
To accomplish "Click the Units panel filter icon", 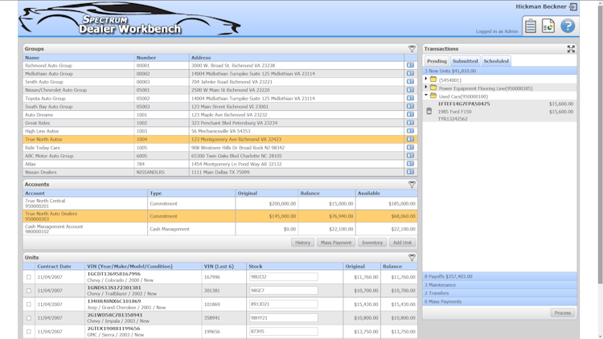I will tap(412, 258).
